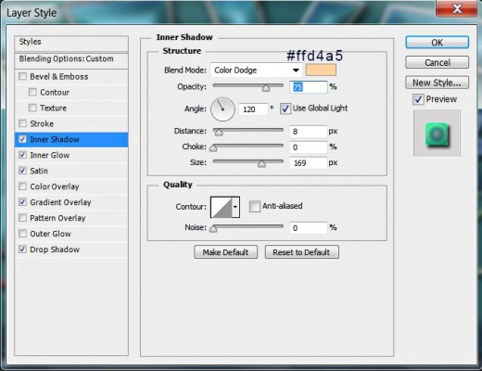Disable the Drop Shadow effect checkbox

point(22,249)
